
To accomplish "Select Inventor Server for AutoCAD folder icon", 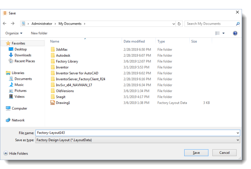I will pyautogui.click(x=53, y=73).
